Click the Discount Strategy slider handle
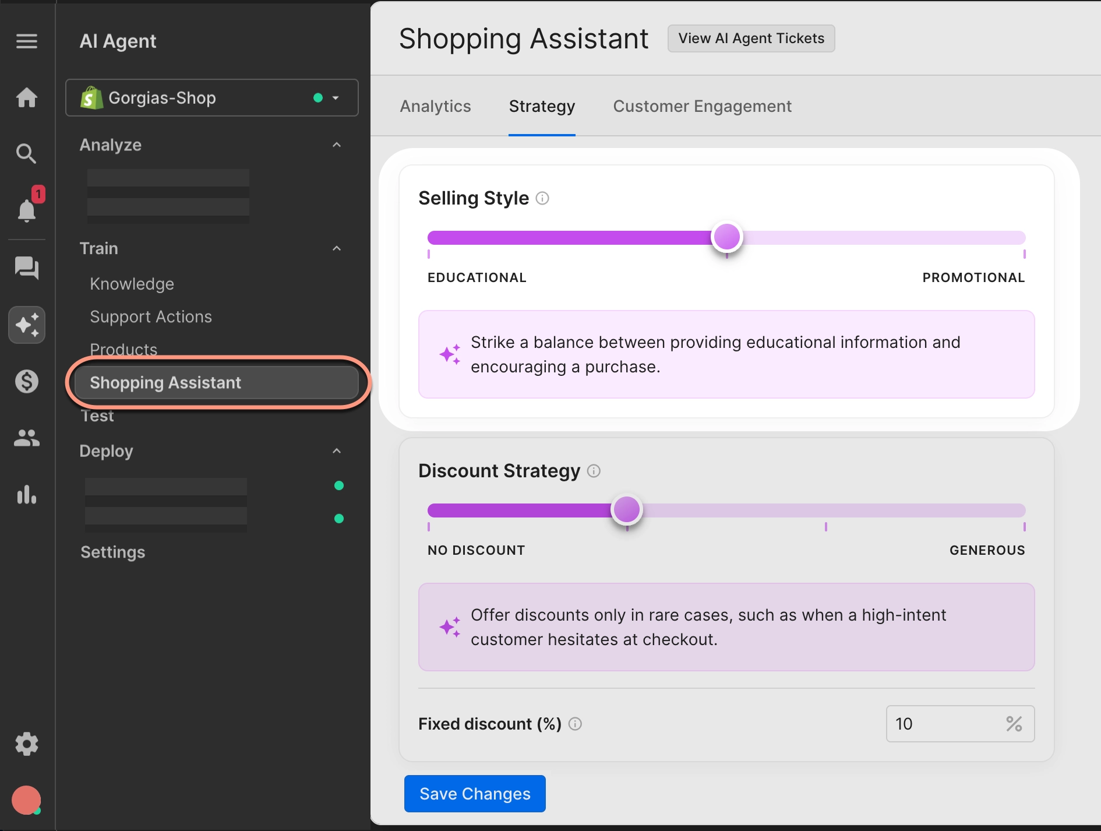The height and width of the screenshot is (831, 1101). (x=627, y=509)
